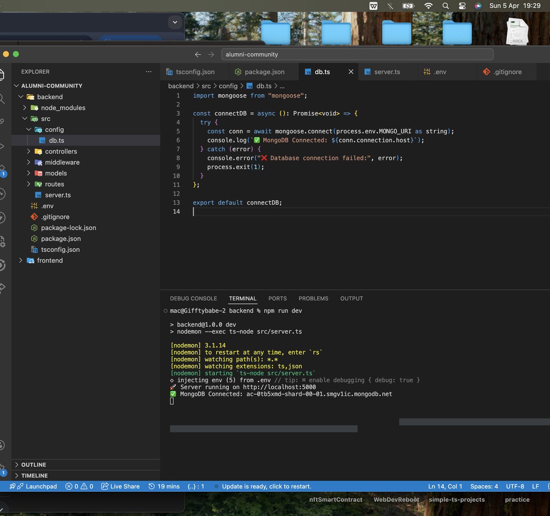550x516 pixels.
Task: Go forward with the right arrow in title bar
Action: coord(211,55)
